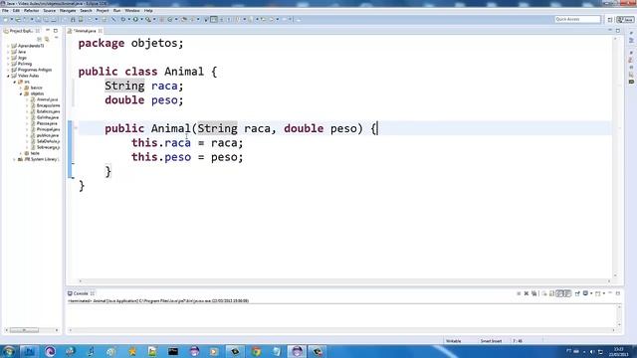The width and height of the screenshot is (637, 358).
Task: Open the Open Console dropdown arrow
Action: point(604,293)
